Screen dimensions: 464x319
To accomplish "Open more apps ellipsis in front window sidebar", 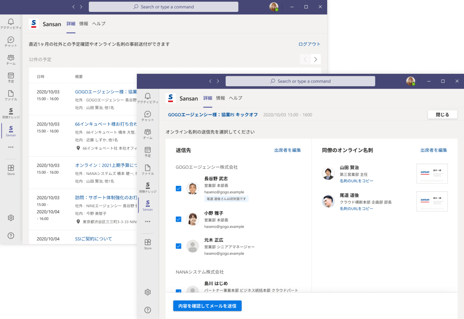I will pyautogui.click(x=148, y=221).
